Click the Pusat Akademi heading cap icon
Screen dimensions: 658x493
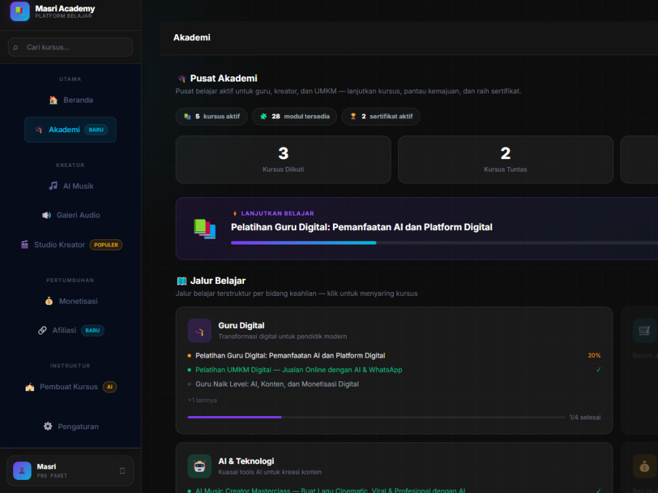[x=182, y=78]
